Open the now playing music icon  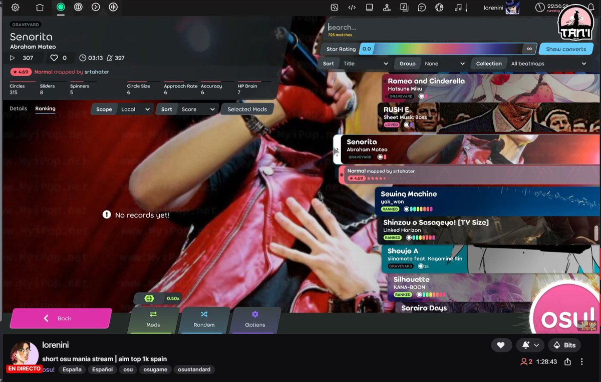[x=458, y=7]
